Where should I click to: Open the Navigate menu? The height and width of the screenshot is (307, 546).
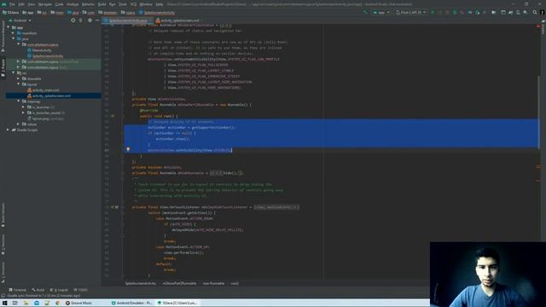click(x=45, y=4)
